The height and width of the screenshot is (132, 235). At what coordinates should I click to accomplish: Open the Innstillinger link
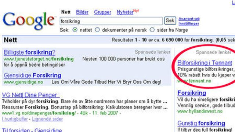pos(189,23)
